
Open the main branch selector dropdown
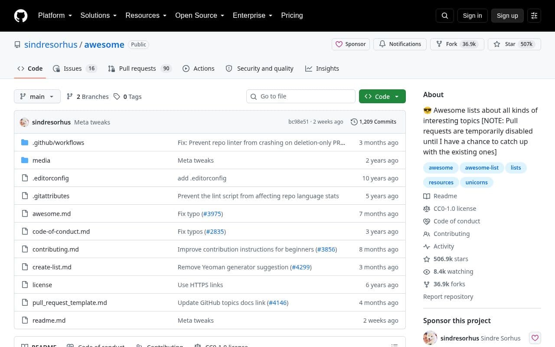pyautogui.click(x=37, y=97)
